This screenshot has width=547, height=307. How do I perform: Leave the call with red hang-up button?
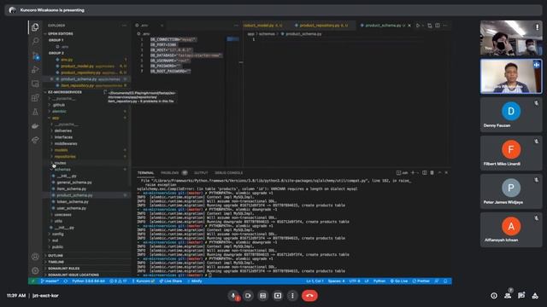309,296
